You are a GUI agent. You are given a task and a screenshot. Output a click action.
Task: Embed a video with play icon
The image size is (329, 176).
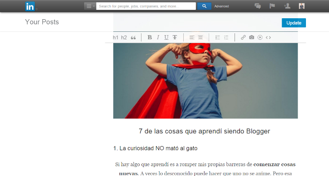tap(260, 37)
